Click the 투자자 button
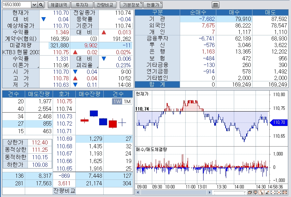This screenshot has width=291, height=197. [x=82, y=5]
